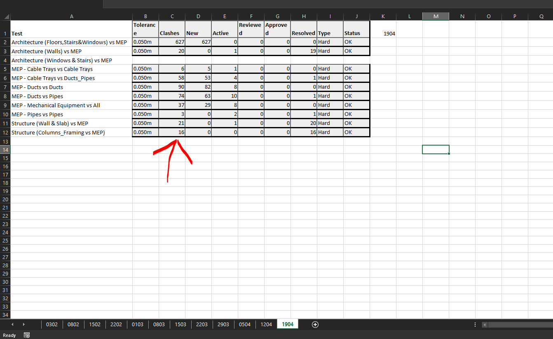Click the macro recording icon in status bar
The image size is (553, 339).
[26, 335]
